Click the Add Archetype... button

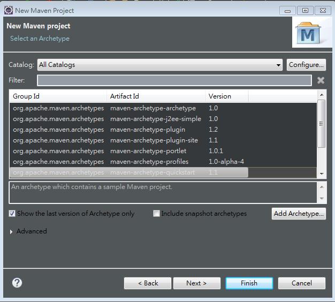coord(299,214)
